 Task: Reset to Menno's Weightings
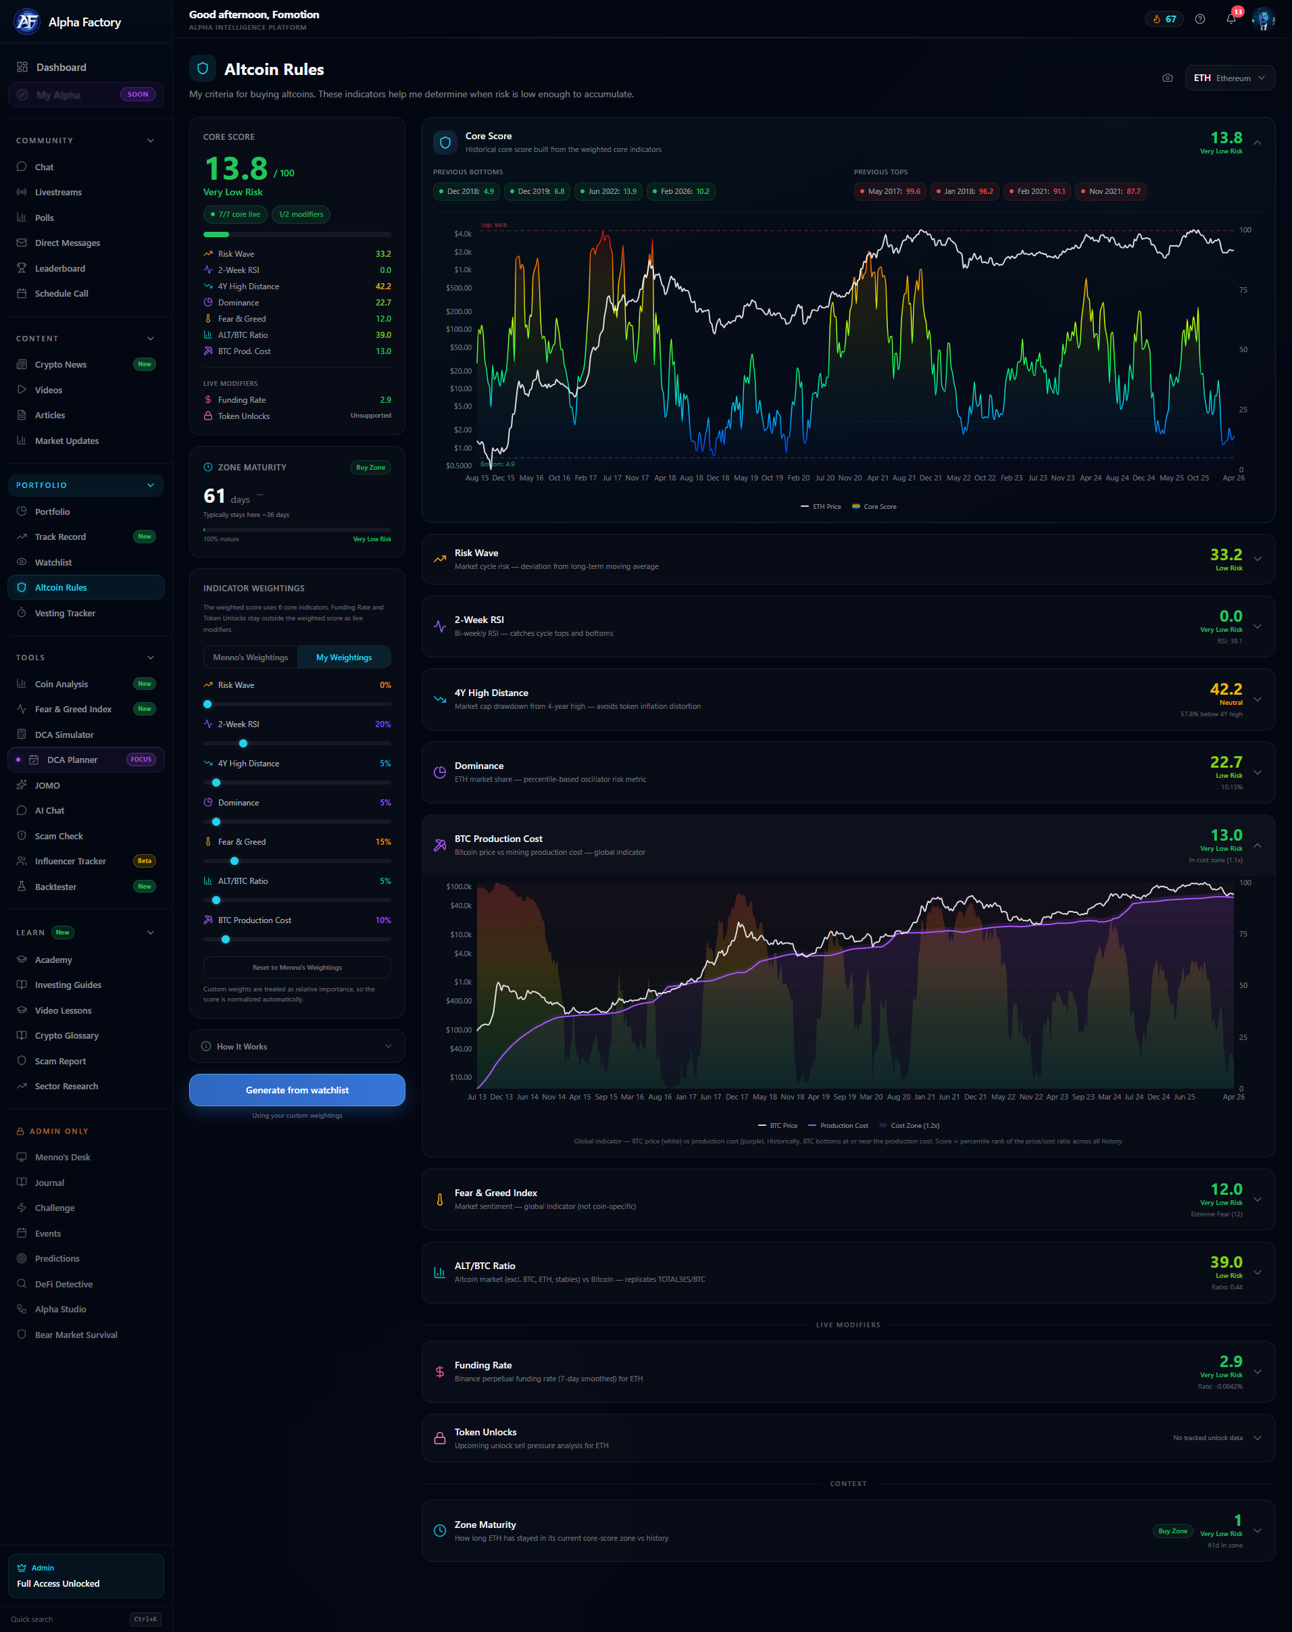tap(297, 967)
